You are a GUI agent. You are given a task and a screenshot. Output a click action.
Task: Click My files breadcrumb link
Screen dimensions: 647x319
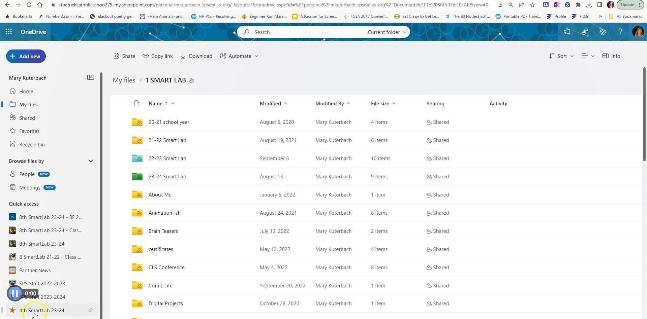[124, 80]
